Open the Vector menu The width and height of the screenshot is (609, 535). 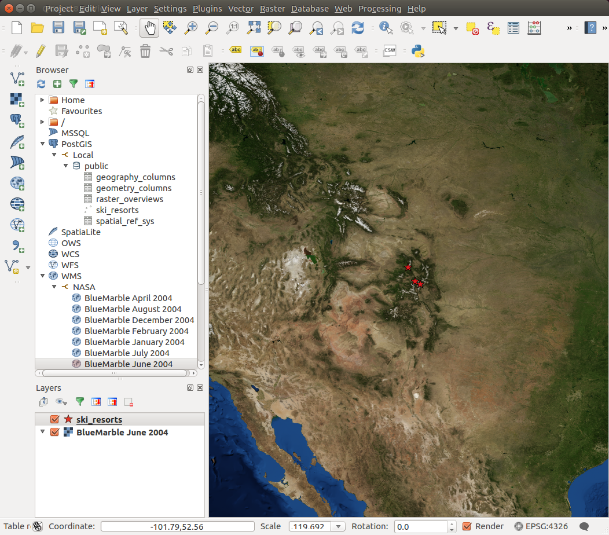(241, 9)
